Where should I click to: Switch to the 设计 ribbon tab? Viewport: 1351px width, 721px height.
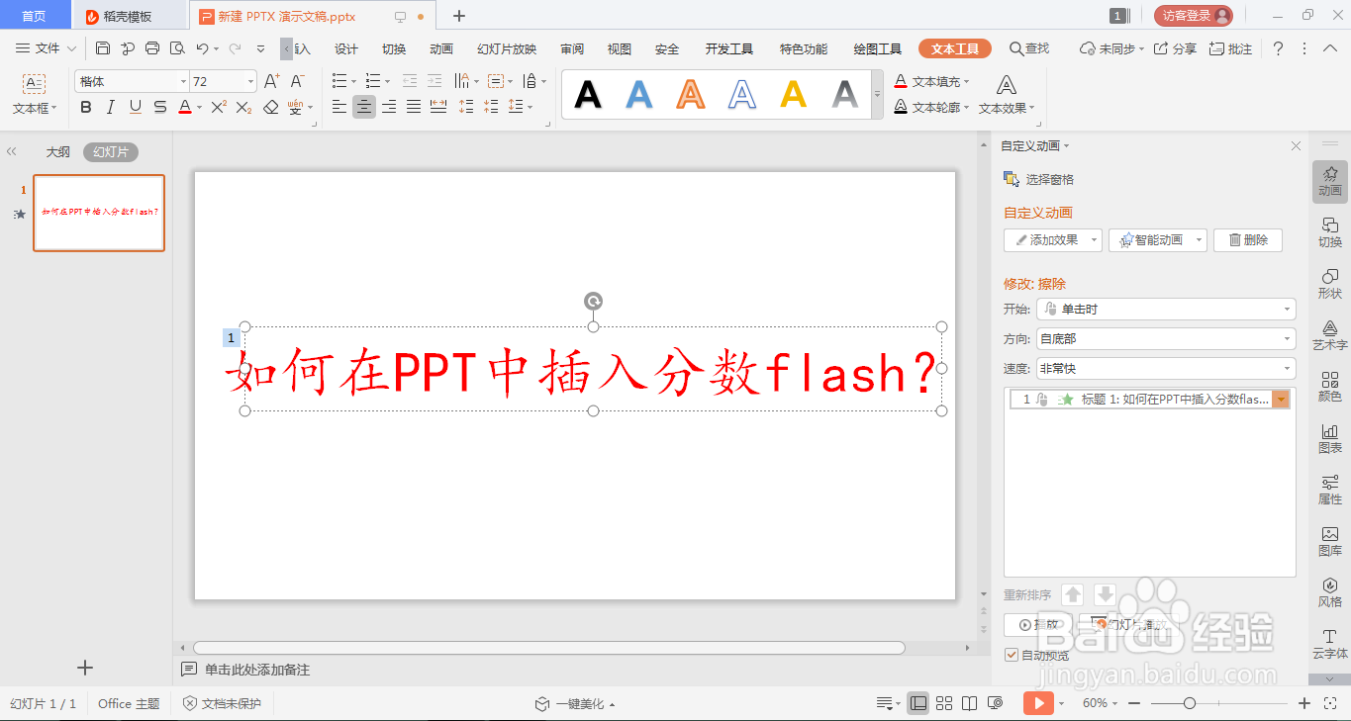pos(344,47)
